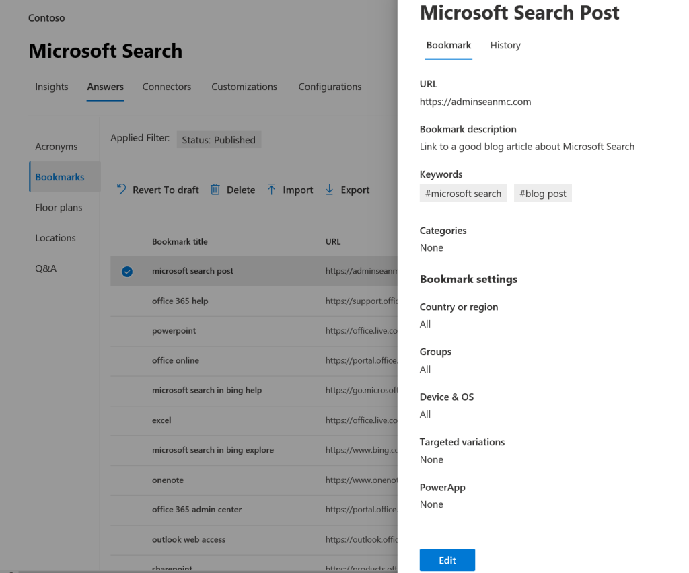689x573 pixels.
Task: Click the #microsoft search keyword tag
Action: coord(463,194)
